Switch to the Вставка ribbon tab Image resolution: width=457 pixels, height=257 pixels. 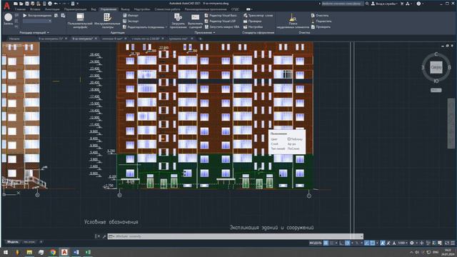(x=35, y=9)
